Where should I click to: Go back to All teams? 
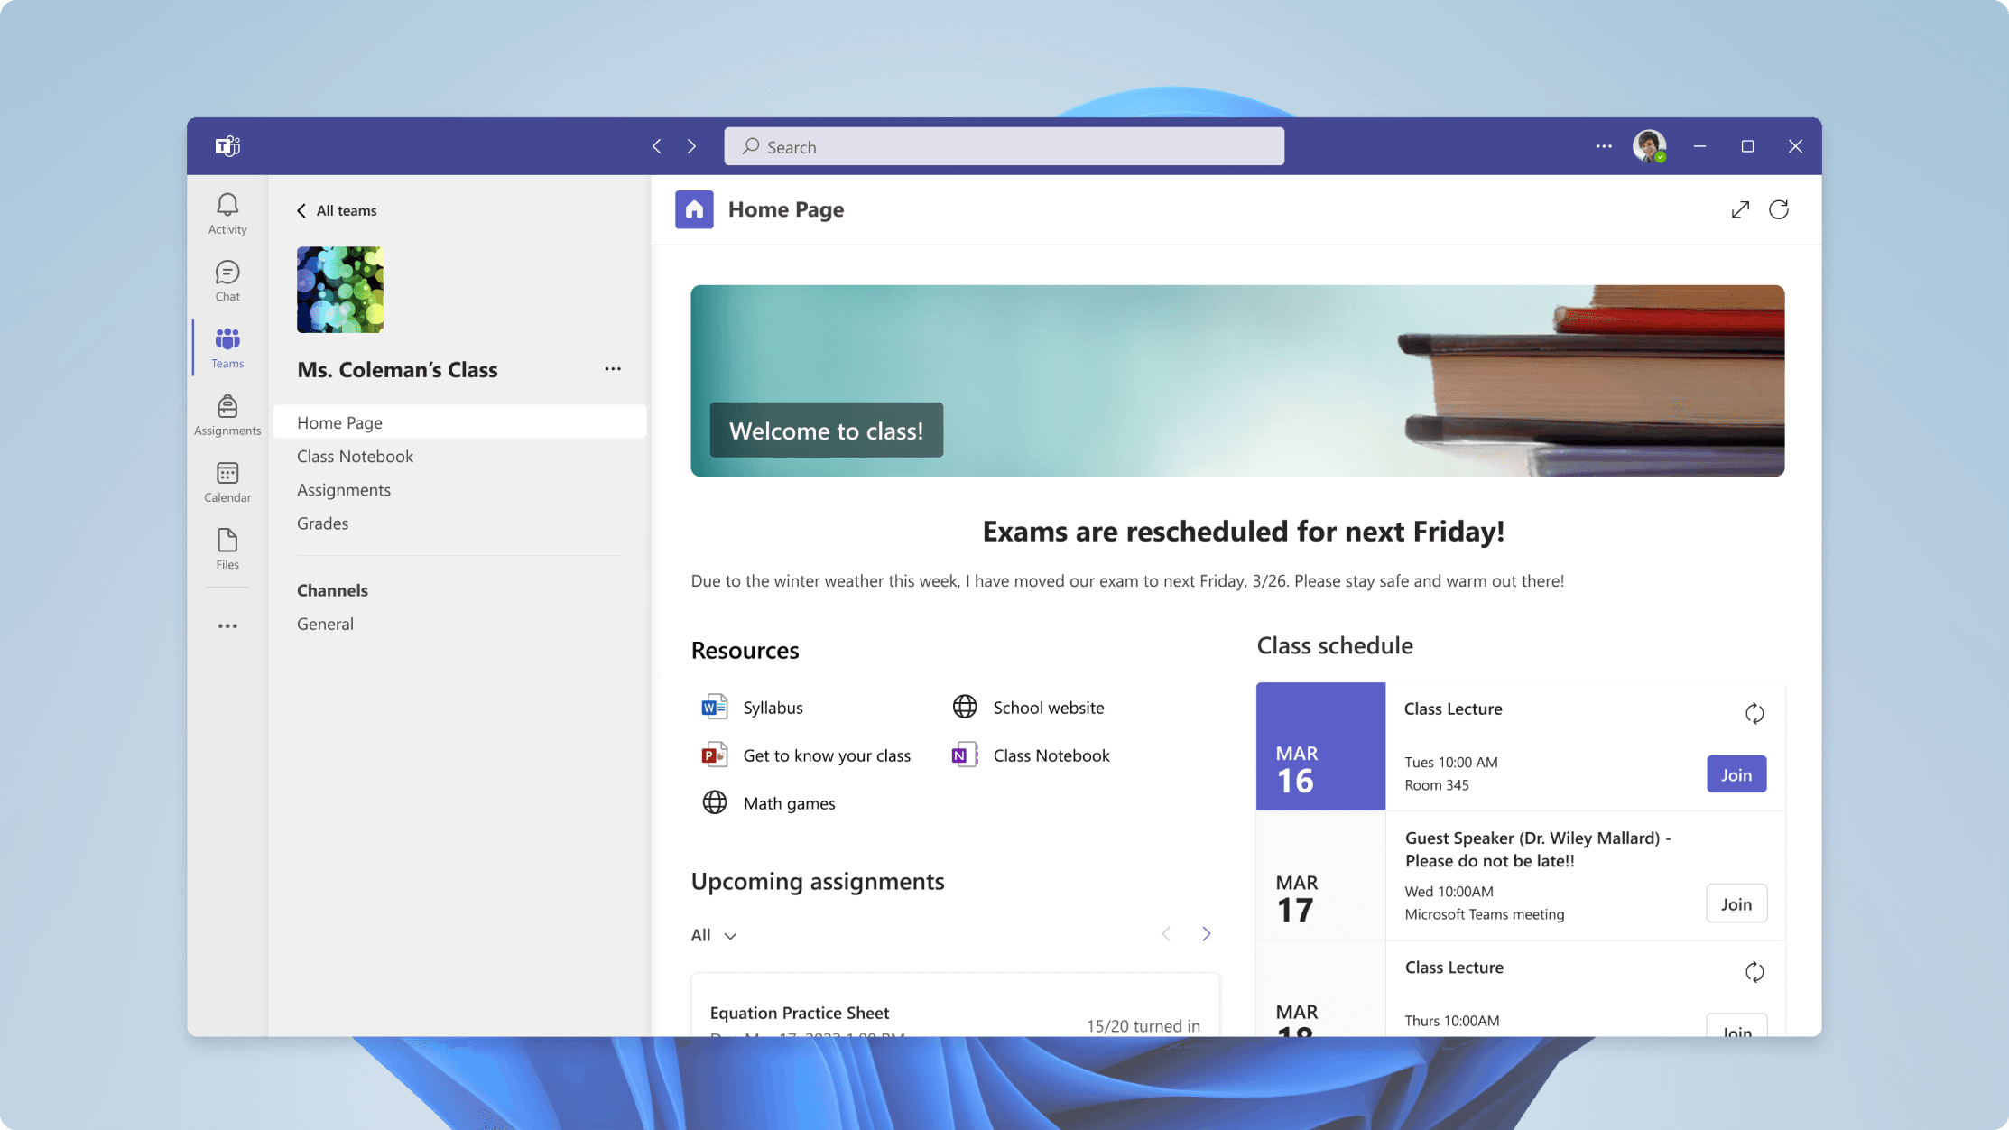coord(336,210)
